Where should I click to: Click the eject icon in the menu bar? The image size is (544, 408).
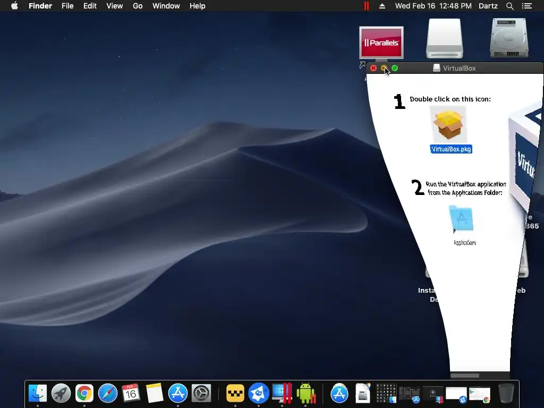382,6
